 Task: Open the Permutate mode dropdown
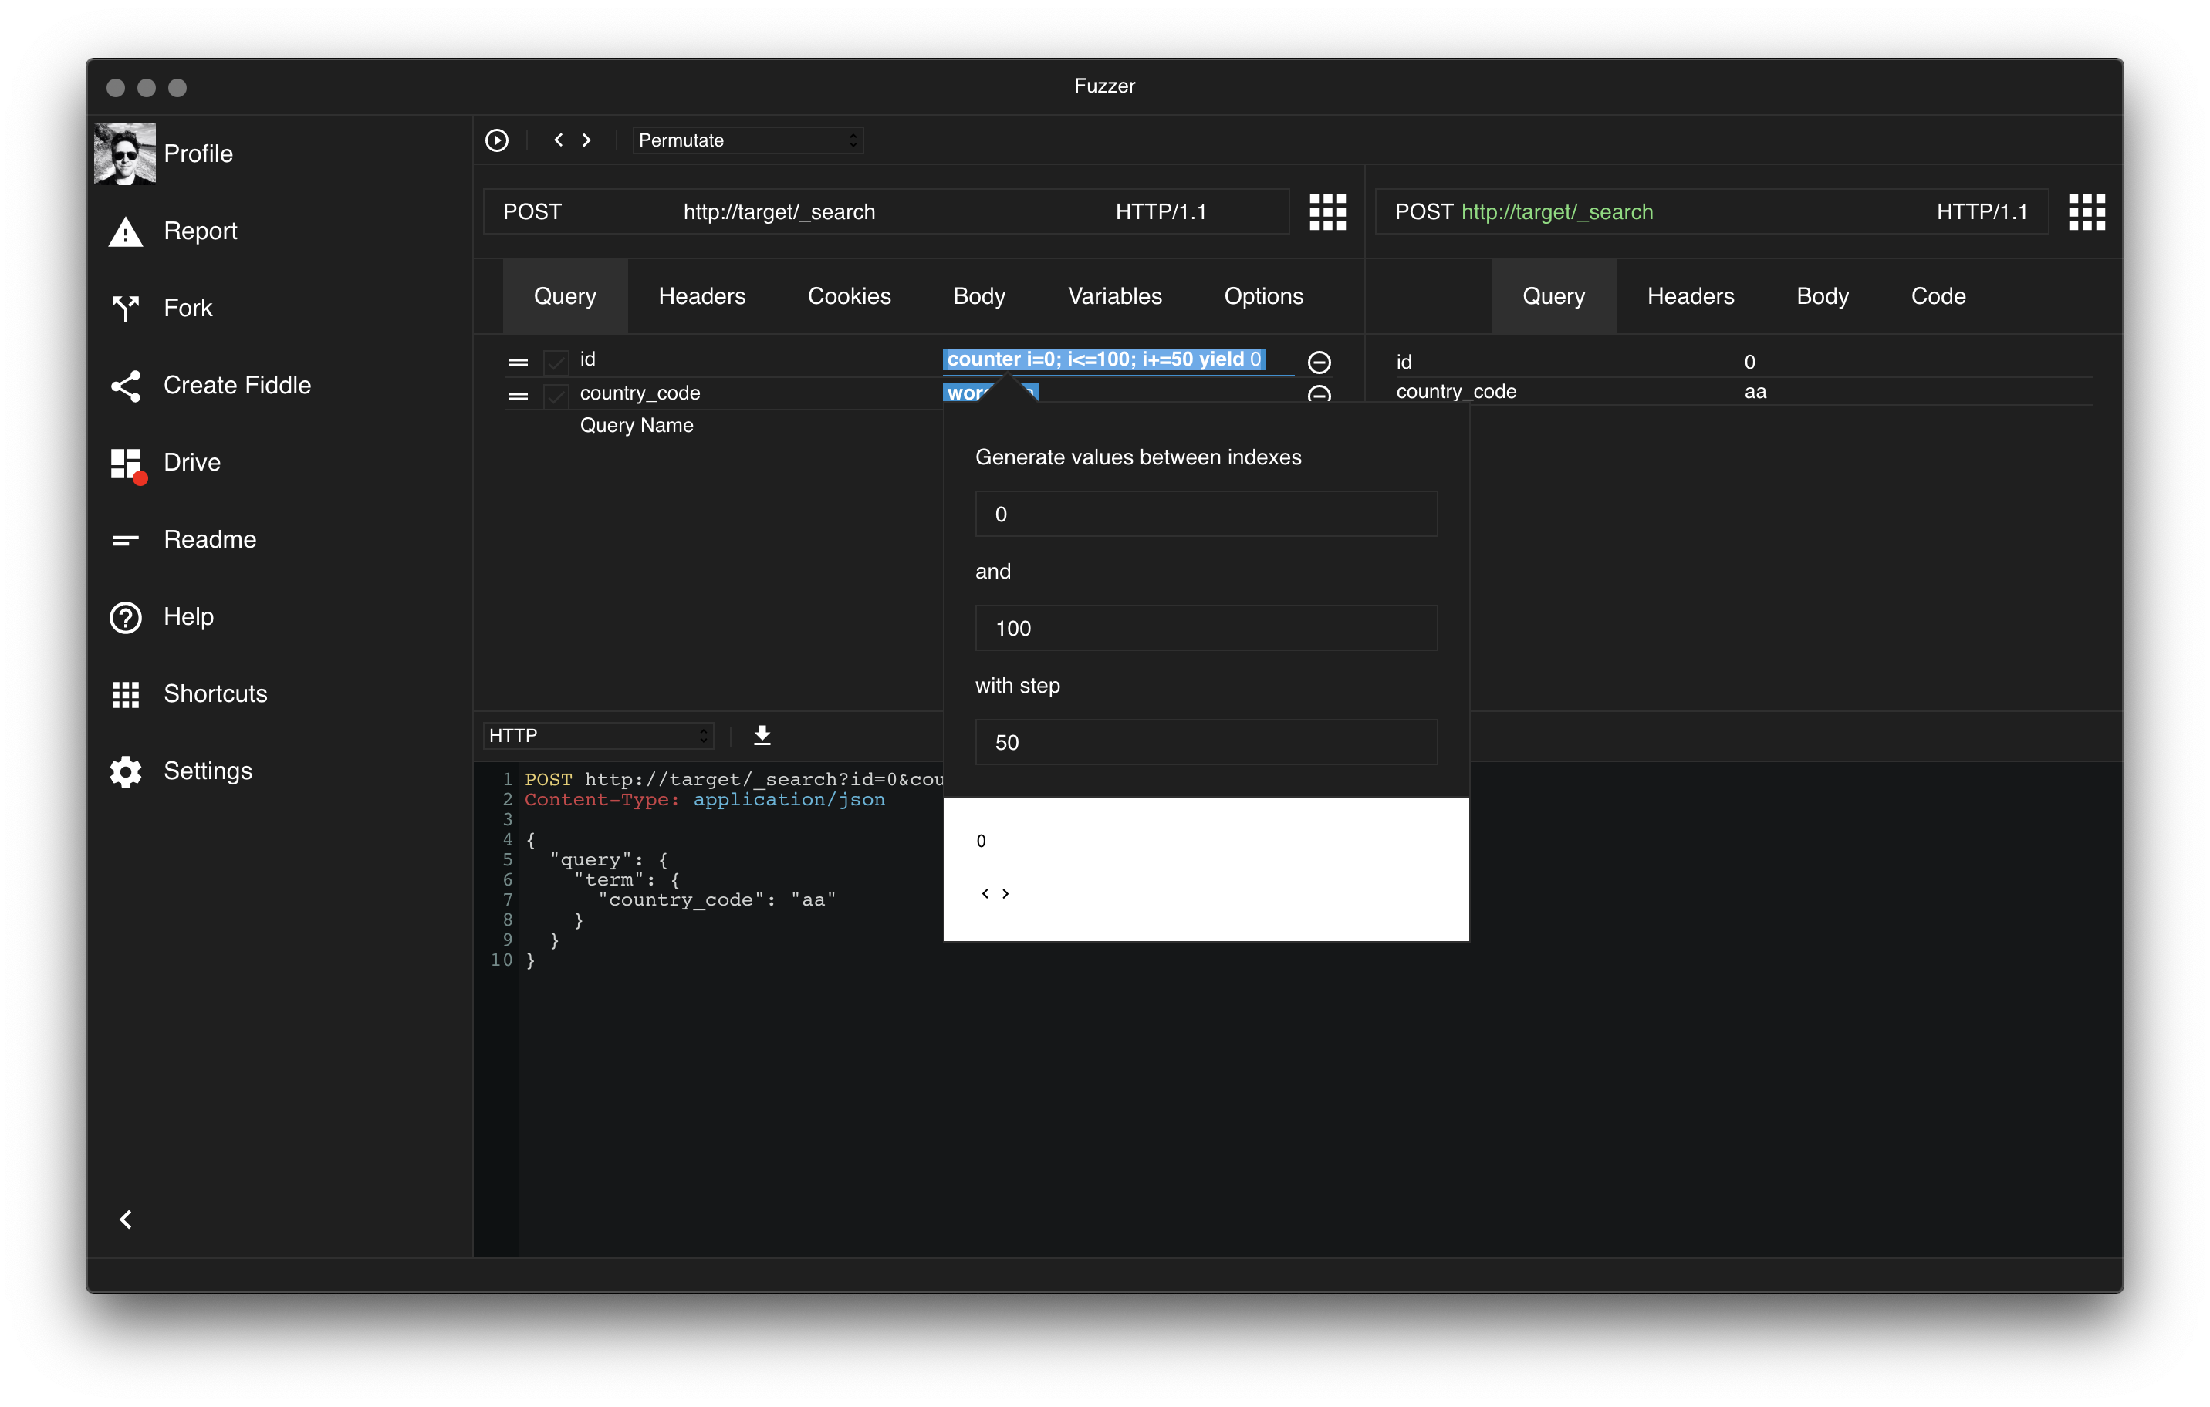click(x=747, y=140)
